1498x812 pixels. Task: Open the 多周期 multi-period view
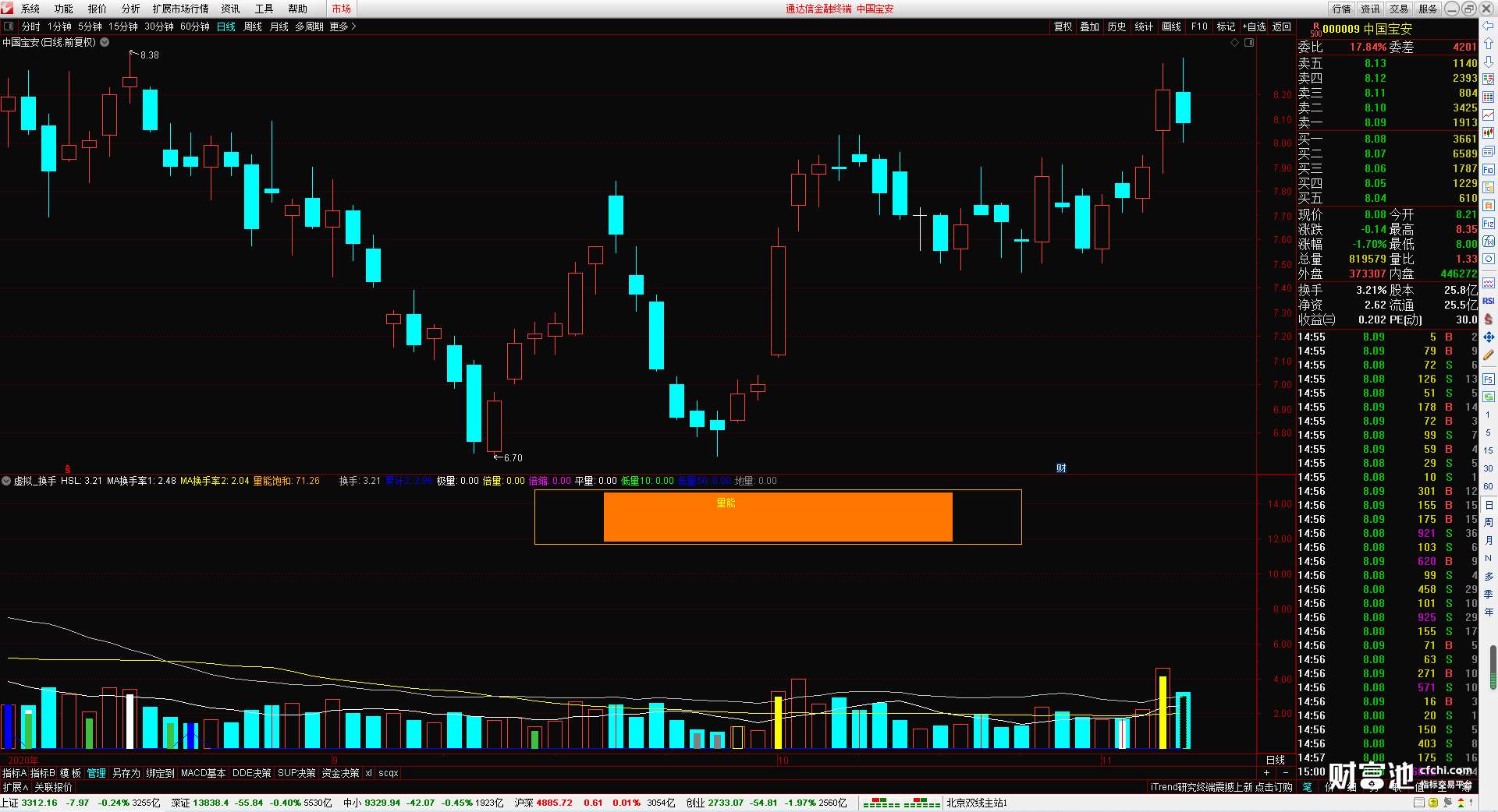[309, 26]
